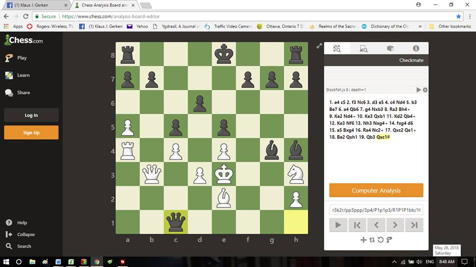Jump to the first move of game
476x267 pixels.
(357, 225)
